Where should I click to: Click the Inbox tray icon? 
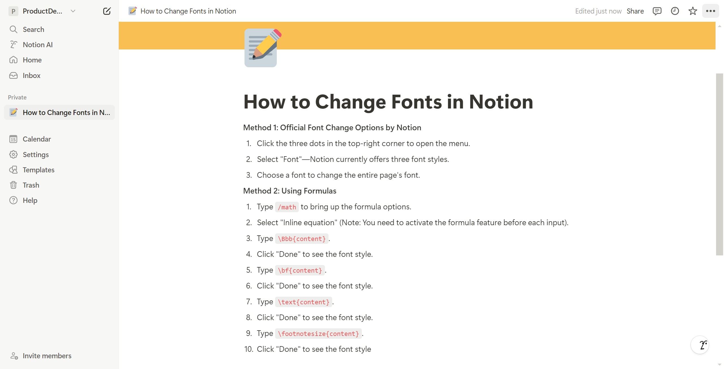(13, 75)
